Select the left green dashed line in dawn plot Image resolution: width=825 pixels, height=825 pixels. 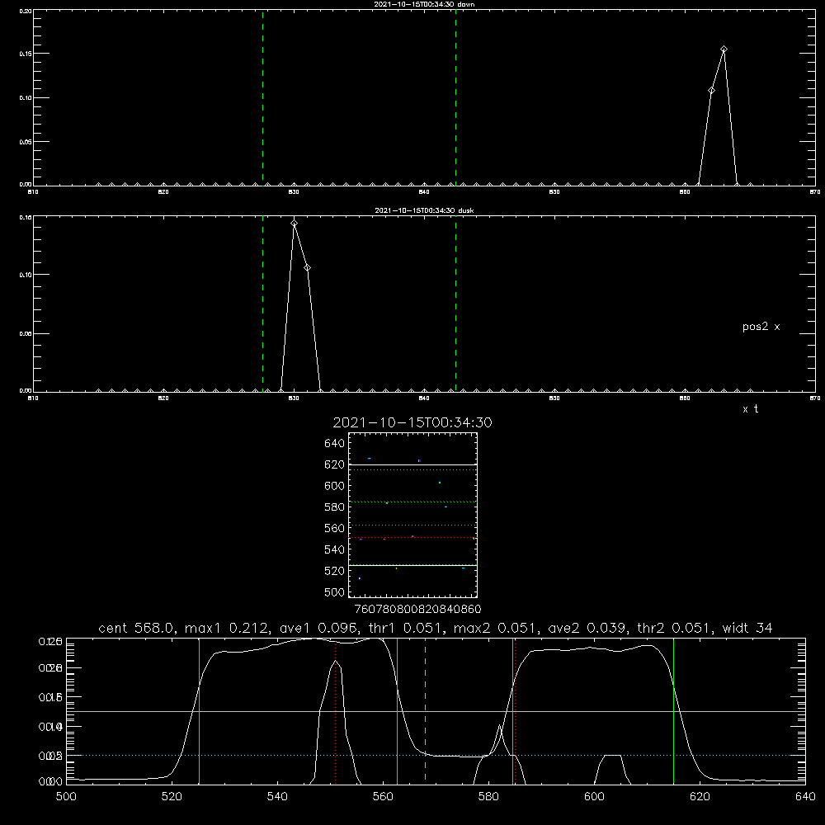click(262, 97)
